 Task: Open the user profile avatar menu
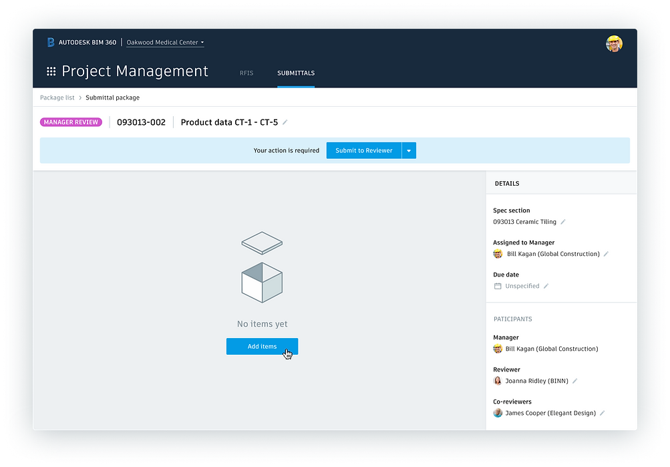click(614, 43)
